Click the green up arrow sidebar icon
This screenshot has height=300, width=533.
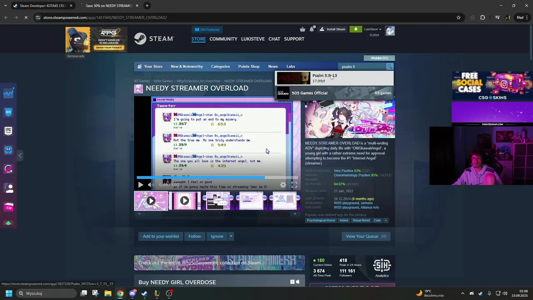tap(8, 223)
